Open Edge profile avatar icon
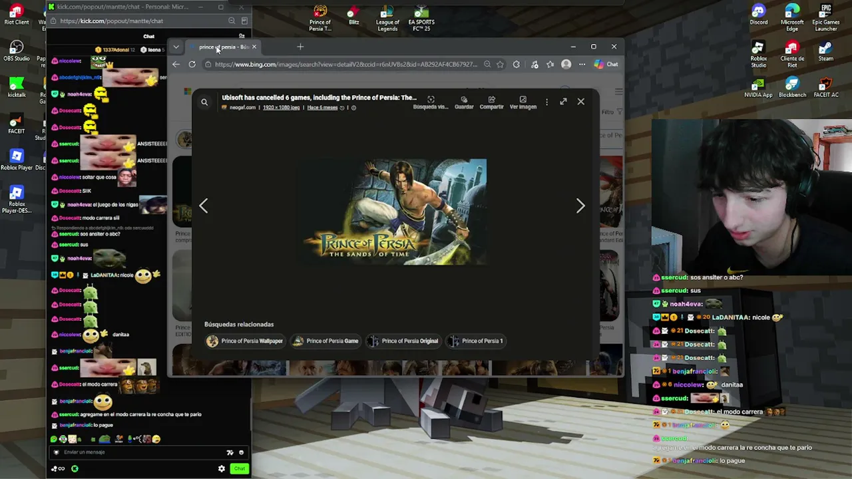 pyautogui.click(x=566, y=65)
